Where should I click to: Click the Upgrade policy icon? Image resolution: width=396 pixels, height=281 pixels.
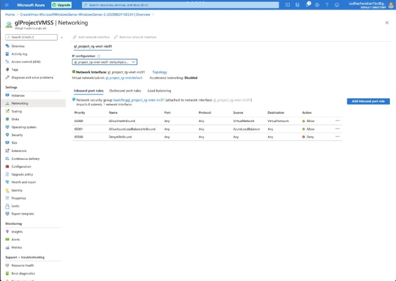[7, 174]
